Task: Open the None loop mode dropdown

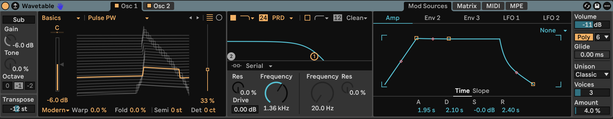Action: coord(553,30)
